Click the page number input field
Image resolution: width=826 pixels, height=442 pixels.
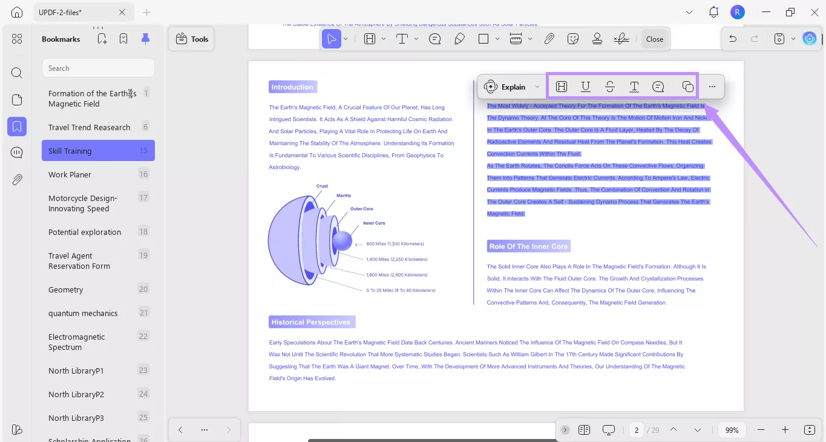click(x=636, y=430)
